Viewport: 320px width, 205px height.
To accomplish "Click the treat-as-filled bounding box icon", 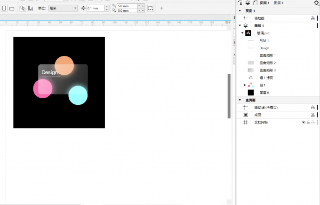I will click(x=151, y=8).
